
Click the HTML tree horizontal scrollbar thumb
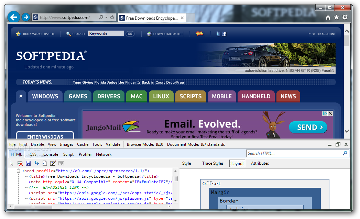coord(33,206)
